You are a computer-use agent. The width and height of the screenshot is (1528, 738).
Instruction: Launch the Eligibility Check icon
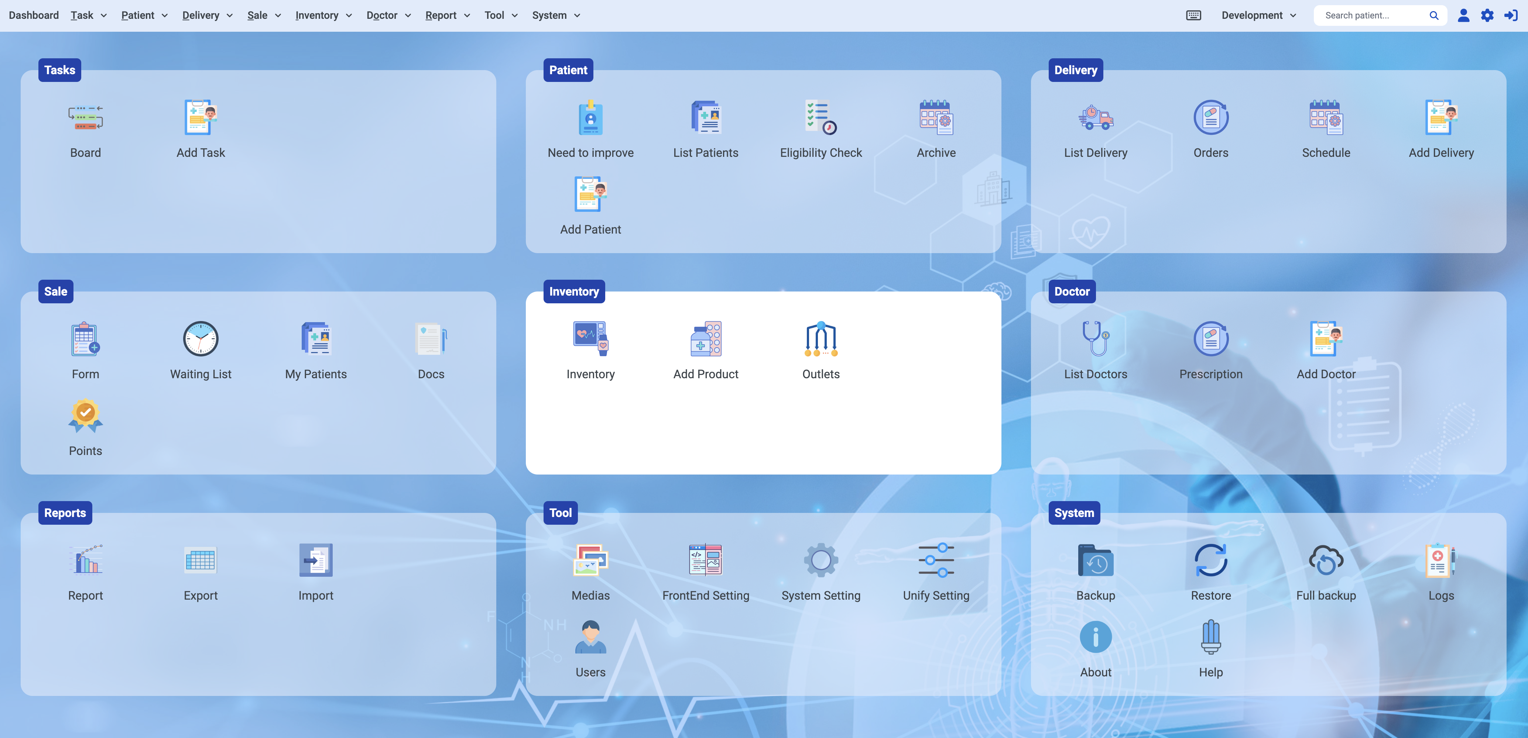coord(821,117)
